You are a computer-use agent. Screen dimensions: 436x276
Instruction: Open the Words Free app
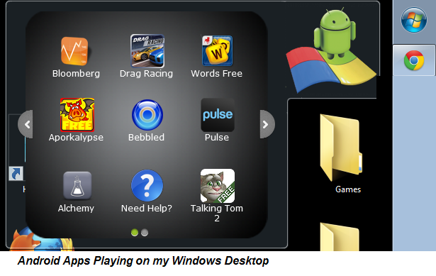[217, 50]
